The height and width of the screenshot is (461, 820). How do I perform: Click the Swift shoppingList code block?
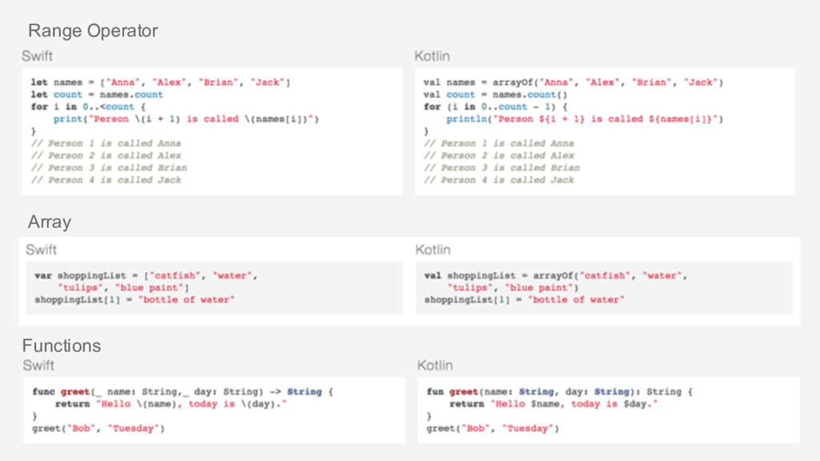[x=215, y=288]
